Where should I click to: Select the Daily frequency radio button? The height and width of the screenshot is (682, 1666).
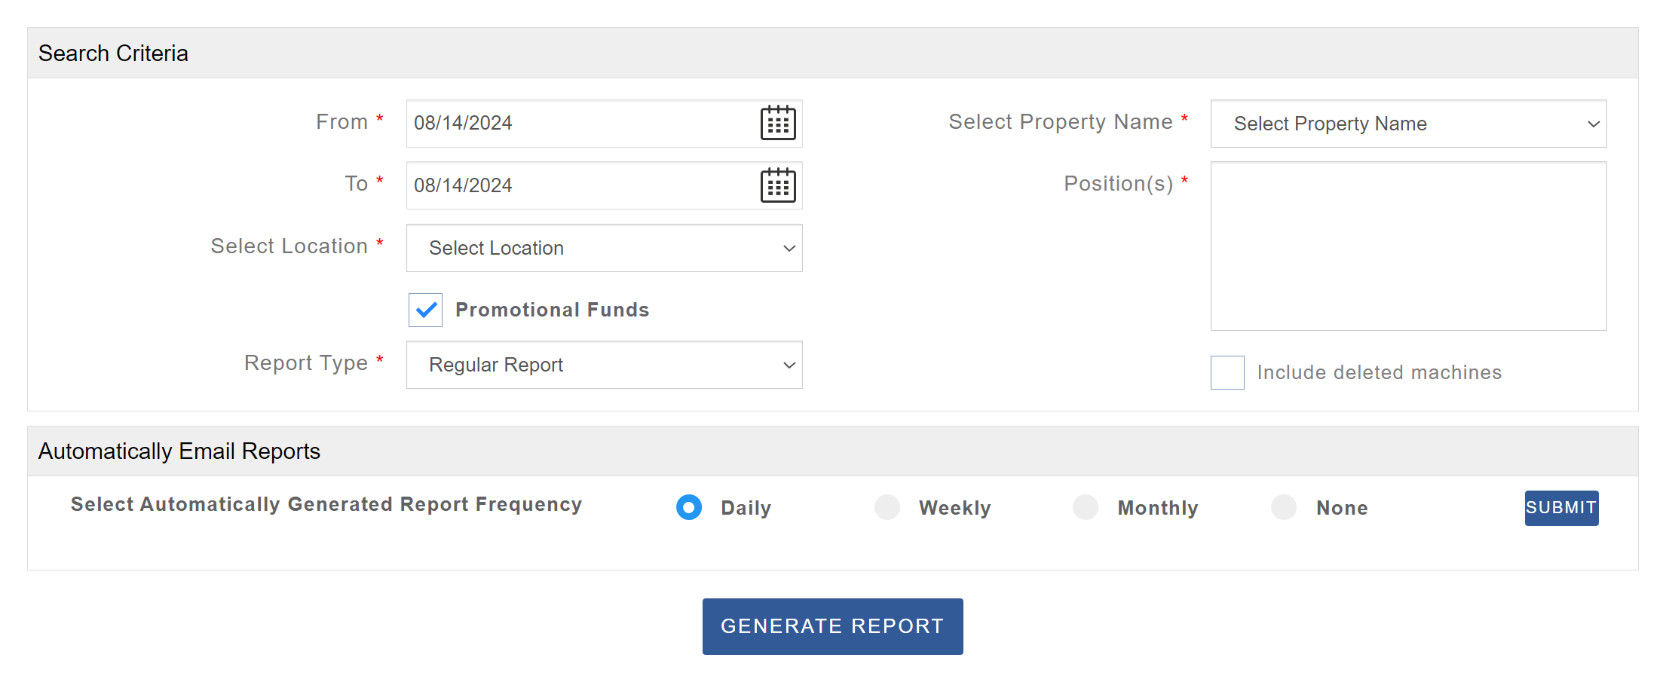coord(689,507)
